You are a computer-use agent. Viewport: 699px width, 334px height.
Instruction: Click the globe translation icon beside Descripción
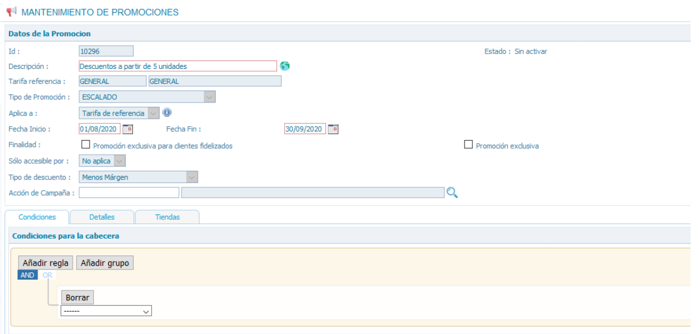click(285, 66)
